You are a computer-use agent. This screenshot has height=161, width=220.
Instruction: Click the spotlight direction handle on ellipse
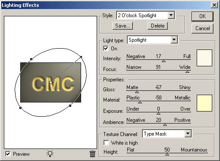(x=81, y=57)
